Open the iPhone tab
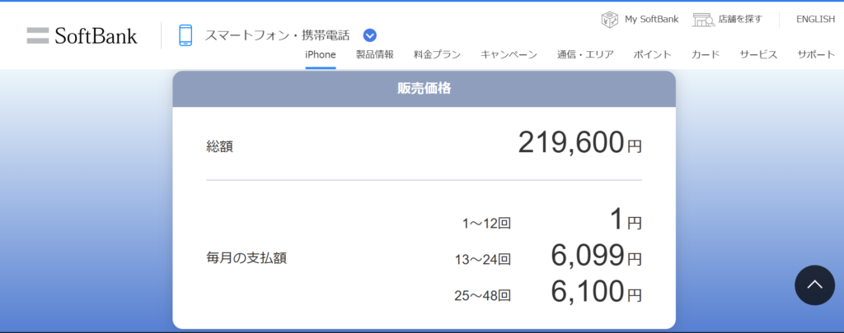The height and width of the screenshot is (333, 844). click(321, 54)
